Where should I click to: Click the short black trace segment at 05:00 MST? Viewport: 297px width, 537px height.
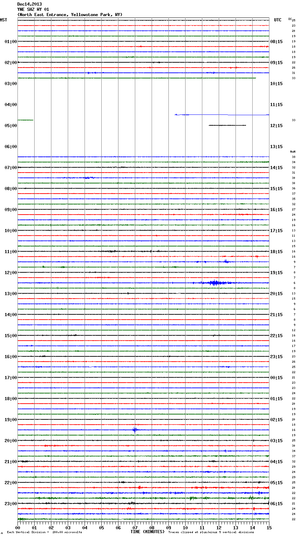tap(227, 125)
